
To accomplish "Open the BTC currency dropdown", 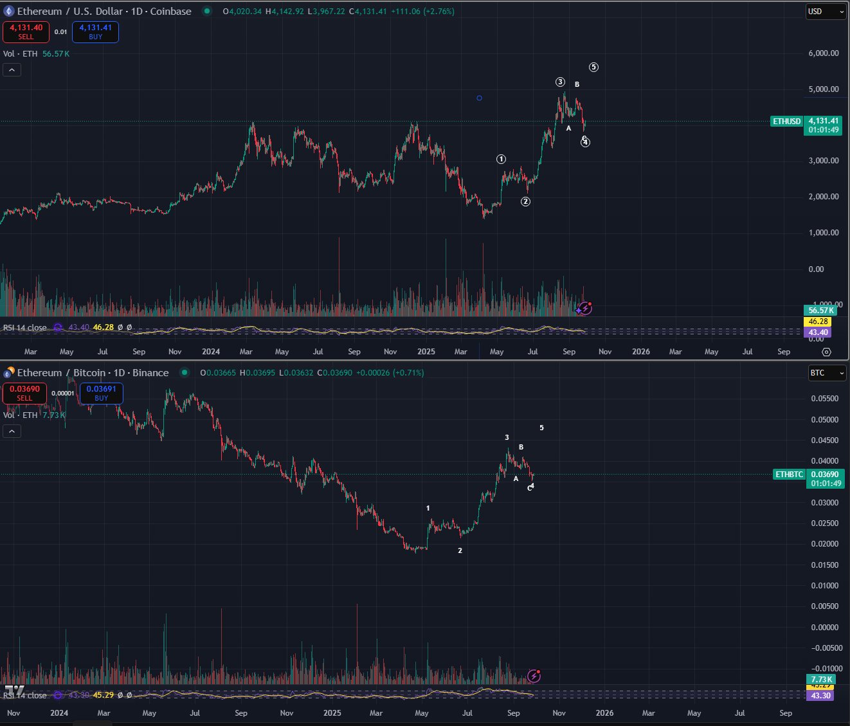I will pyautogui.click(x=826, y=373).
